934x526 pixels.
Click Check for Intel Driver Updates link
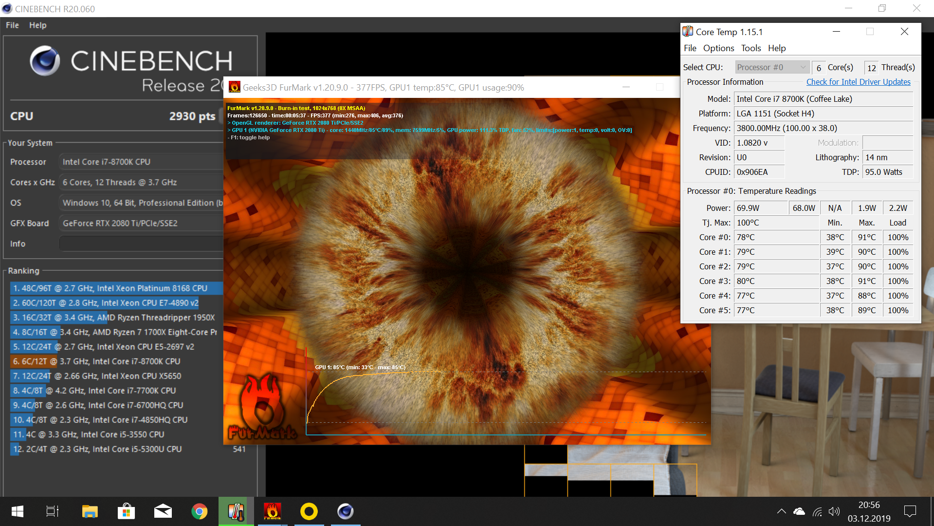point(858,82)
